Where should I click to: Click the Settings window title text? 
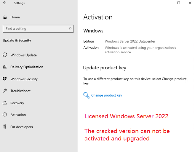pyautogui.click(x=19, y=3)
